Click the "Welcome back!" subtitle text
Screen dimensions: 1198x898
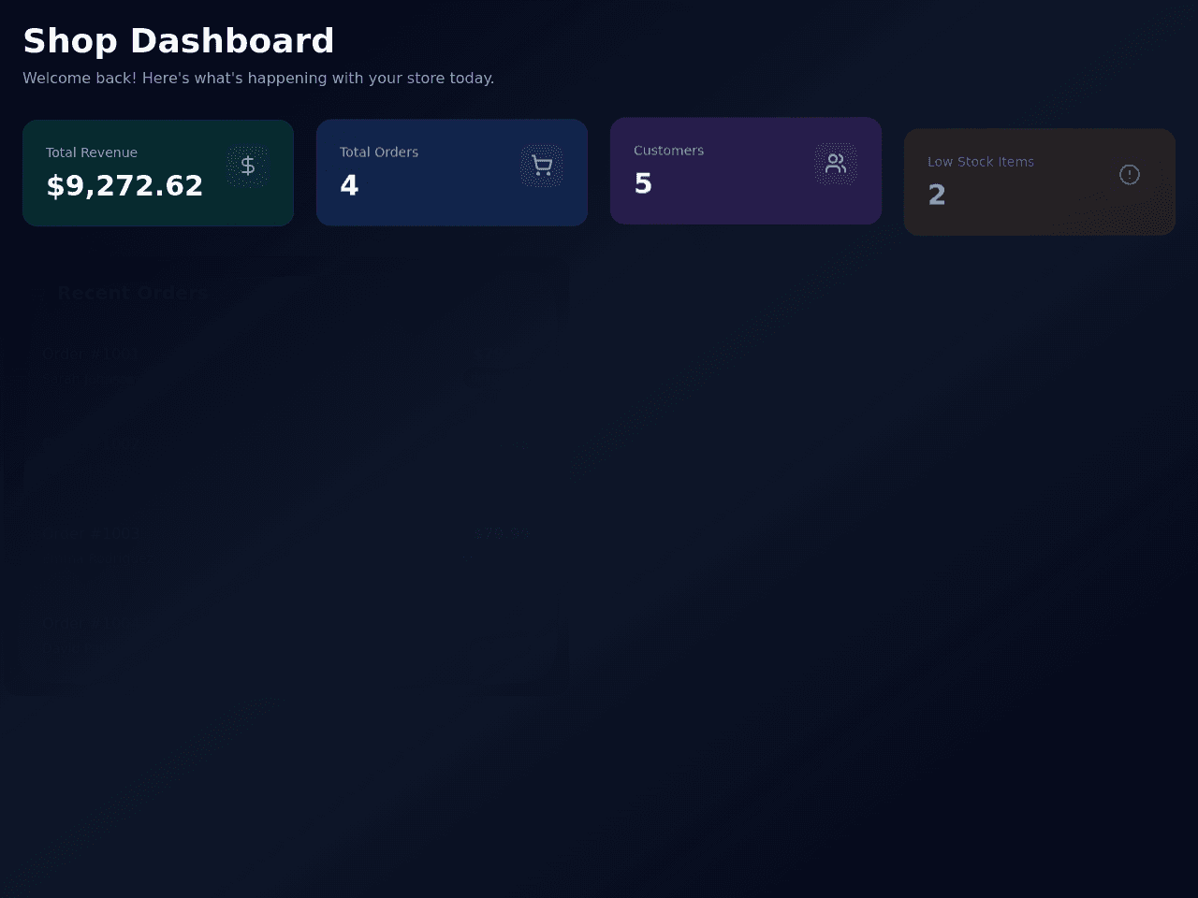(x=258, y=78)
